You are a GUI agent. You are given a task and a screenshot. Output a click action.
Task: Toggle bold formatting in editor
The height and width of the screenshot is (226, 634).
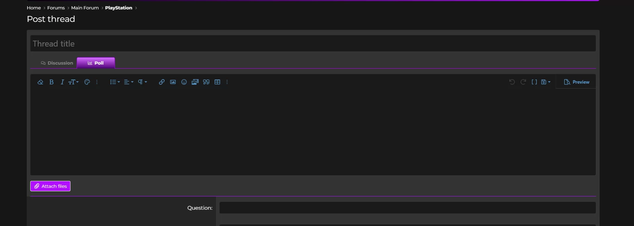click(x=51, y=82)
